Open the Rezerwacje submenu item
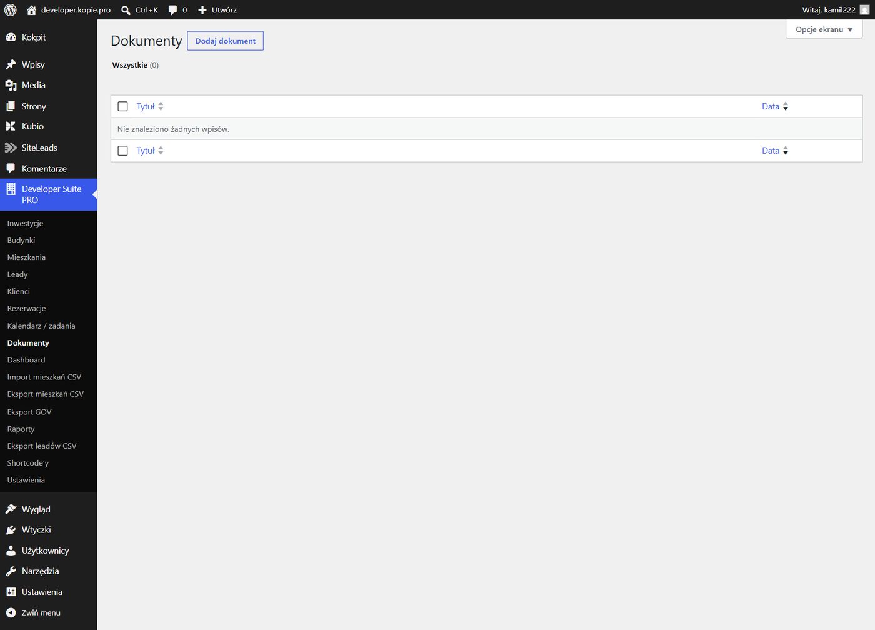 [x=26, y=309]
